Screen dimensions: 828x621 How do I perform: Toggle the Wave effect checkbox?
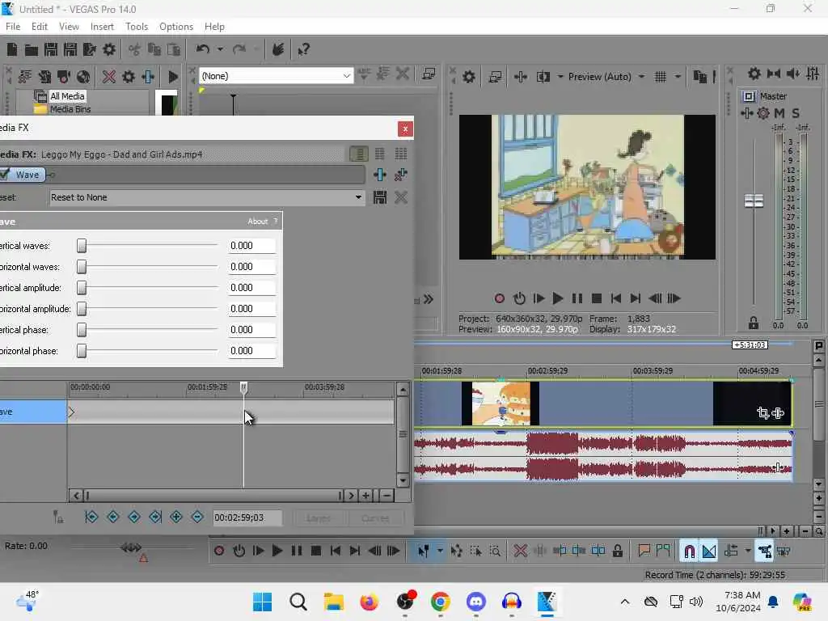point(5,175)
